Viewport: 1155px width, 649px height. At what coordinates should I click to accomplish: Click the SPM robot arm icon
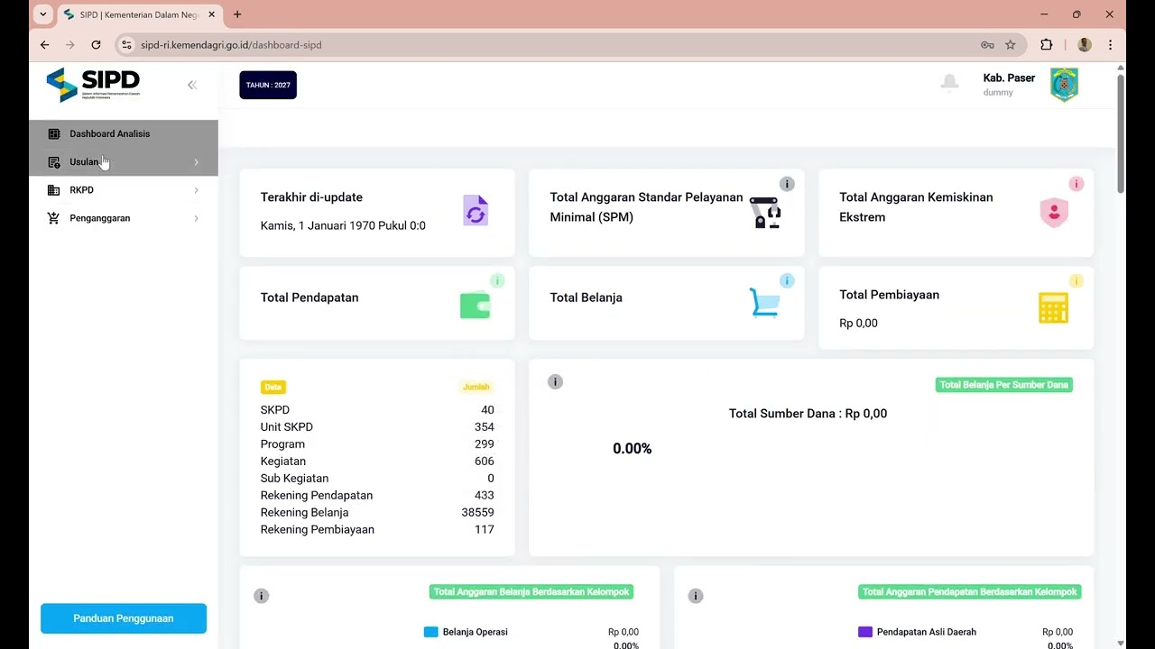pyautogui.click(x=764, y=212)
